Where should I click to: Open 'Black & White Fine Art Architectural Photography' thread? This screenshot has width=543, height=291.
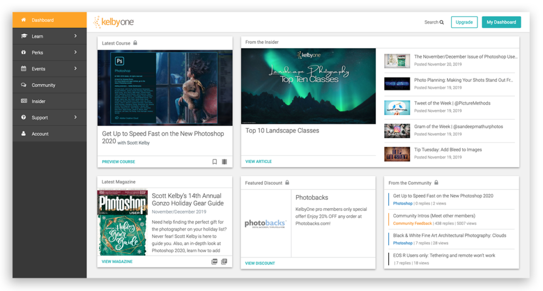[x=450, y=235]
